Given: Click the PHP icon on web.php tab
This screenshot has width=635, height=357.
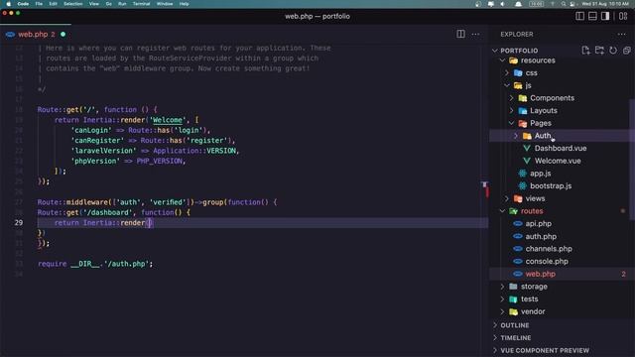Looking at the screenshot, I should [10, 35].
